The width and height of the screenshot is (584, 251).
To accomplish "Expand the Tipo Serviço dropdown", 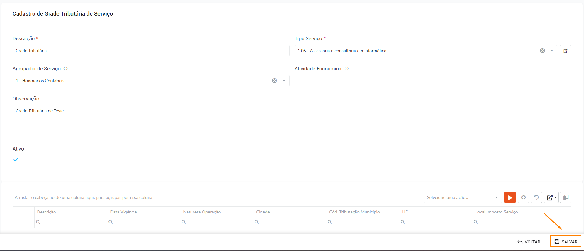I will coord(551,51).
